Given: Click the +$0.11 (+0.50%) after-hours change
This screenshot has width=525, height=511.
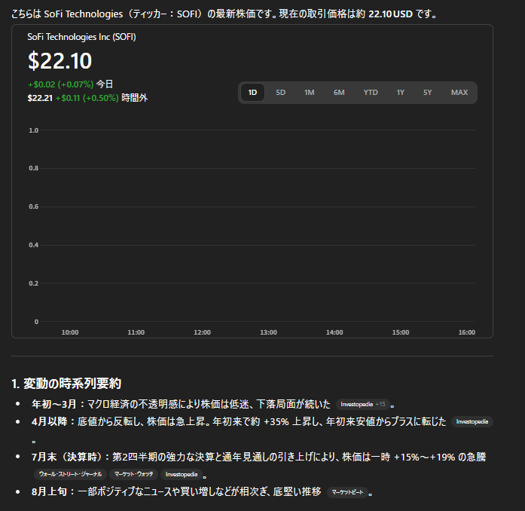Looking at the screenshot, I should 87,98.
